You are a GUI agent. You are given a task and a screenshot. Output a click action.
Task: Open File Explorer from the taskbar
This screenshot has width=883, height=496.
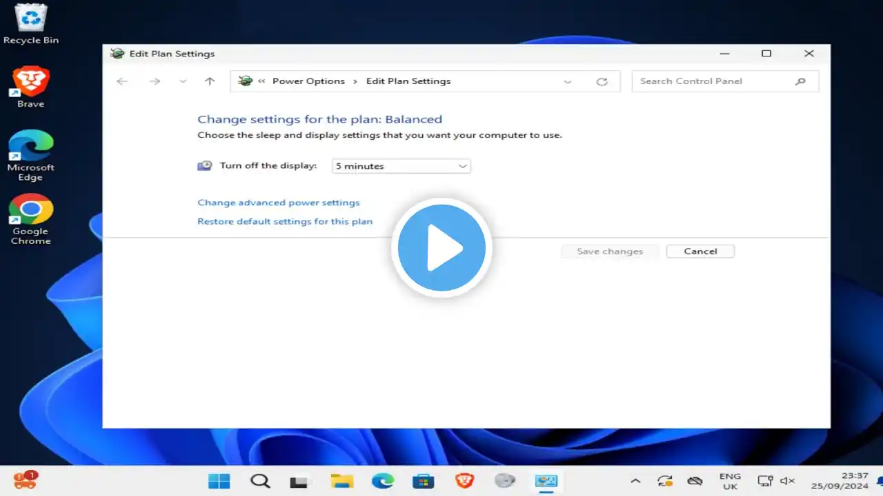click(342, 481)
